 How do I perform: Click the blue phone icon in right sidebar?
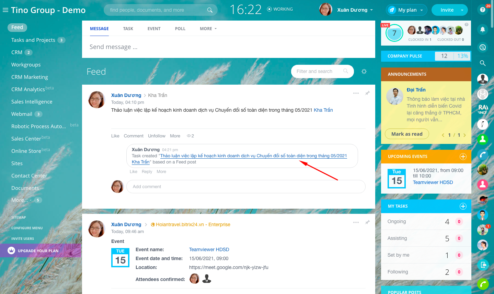tap(483, 155)
